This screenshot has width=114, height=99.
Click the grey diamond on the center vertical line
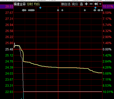click(x=58, y=10)
